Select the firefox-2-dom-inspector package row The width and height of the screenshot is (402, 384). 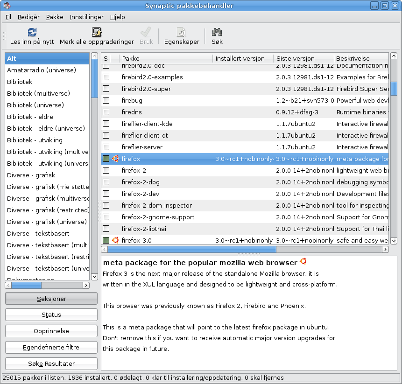pos(245,205)
